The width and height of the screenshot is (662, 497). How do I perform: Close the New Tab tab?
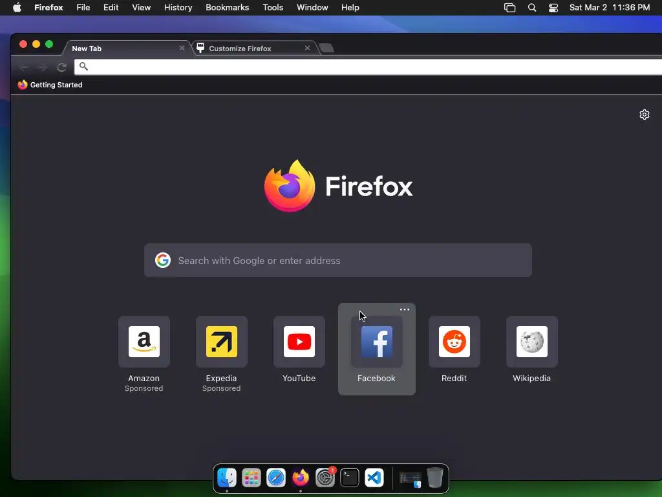(x=182, y=48)
